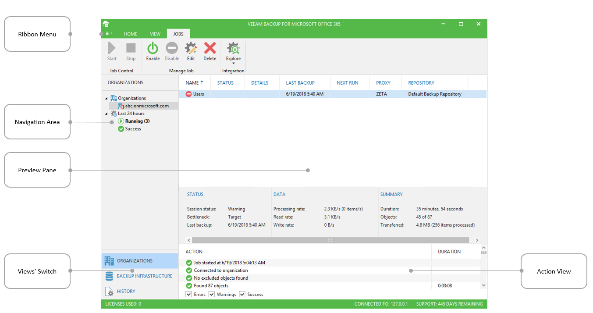593x313 pixels.
Task: Click 'CONNECTED TO: 127.0.0.1' status text
Action: 381,304
